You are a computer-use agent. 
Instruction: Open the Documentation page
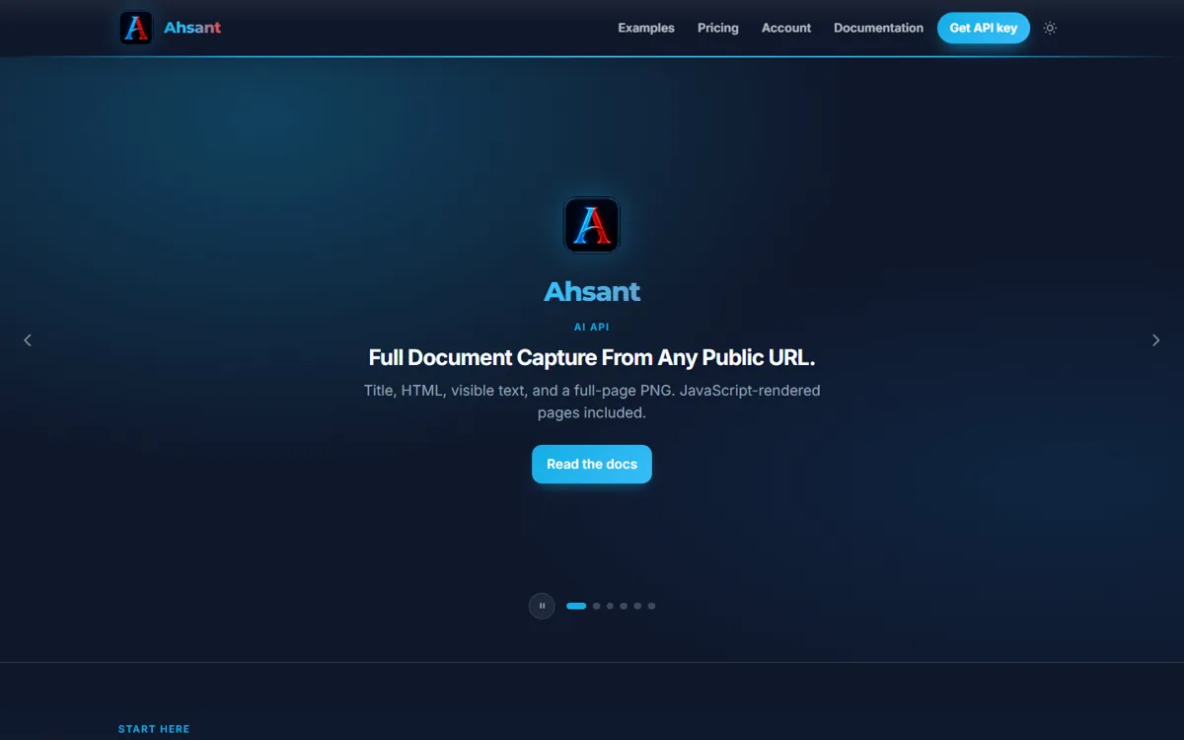878,28
